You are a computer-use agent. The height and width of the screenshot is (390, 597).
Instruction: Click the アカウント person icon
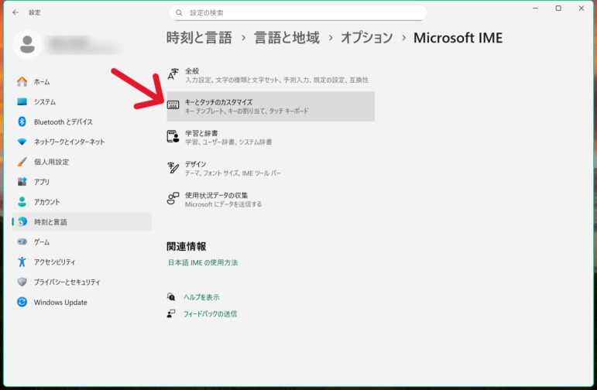(22, 202)
